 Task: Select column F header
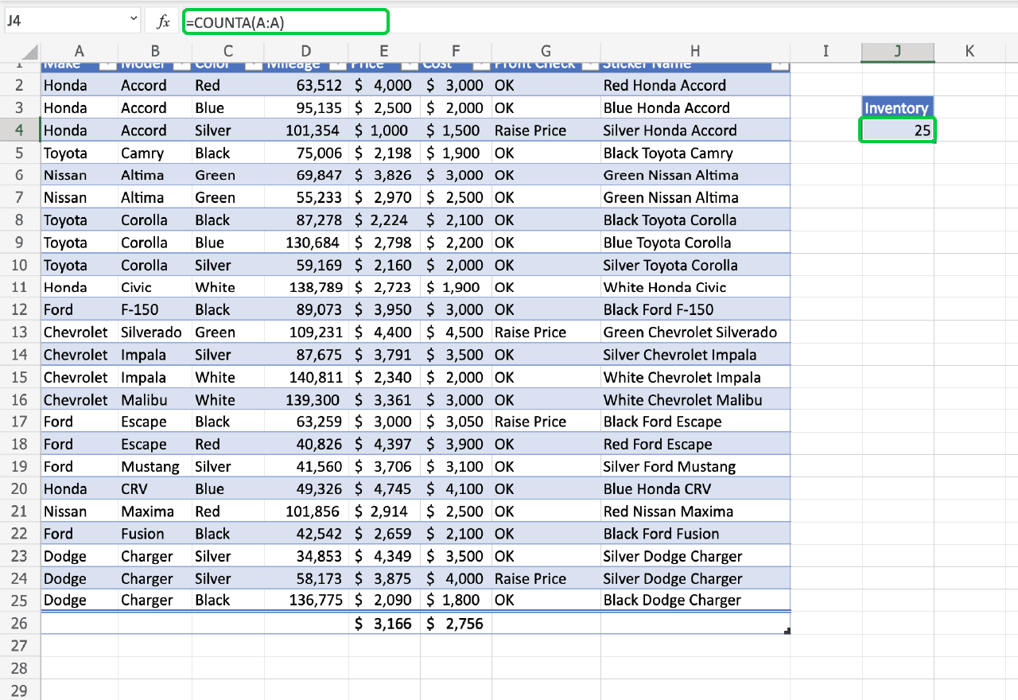[x=456, y=51]
